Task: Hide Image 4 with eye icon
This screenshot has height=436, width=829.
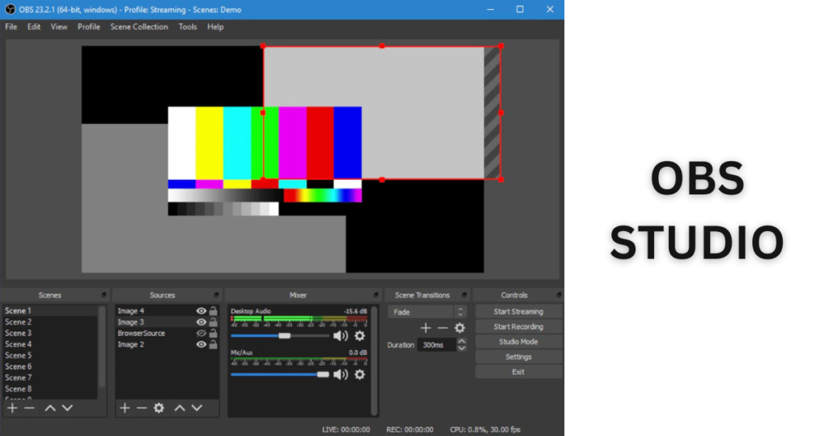Action: pos(201,311)
